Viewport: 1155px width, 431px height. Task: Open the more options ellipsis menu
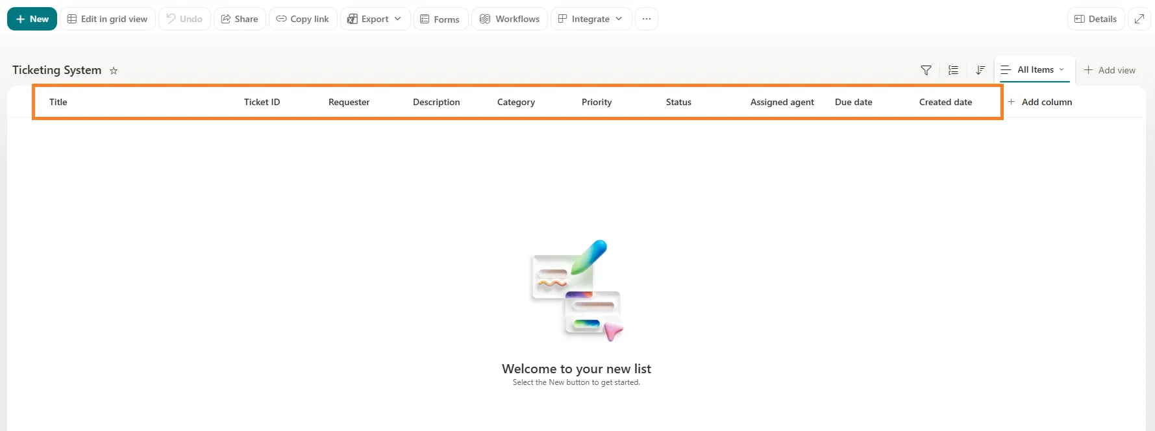pyautogui.click(x=647, y=19)
